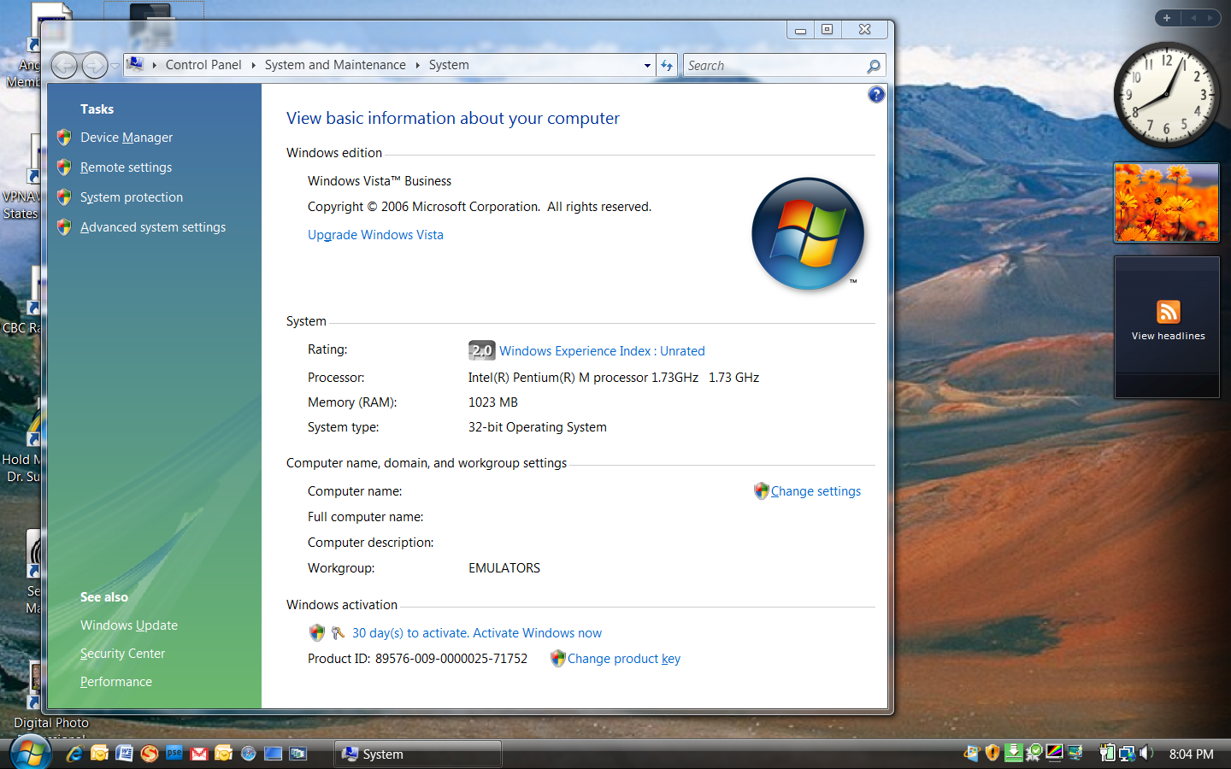This screenshot has height=769, width=1231.
Task: Click the RSS feed icon in headlines gadget
Action: (1168, 312)
